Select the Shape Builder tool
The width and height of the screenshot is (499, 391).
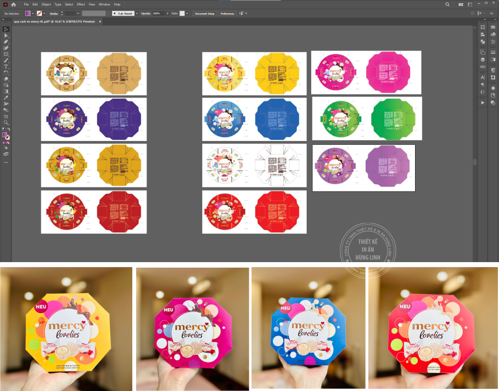[5, 85]
